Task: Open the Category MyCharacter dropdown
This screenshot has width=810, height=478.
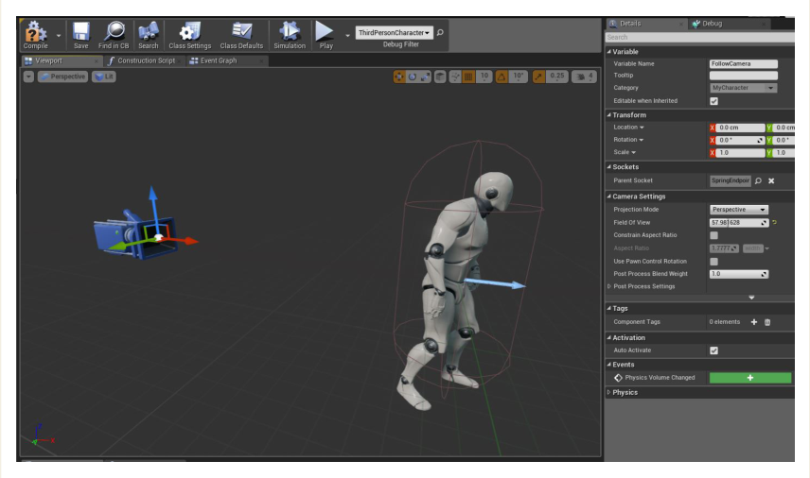Action: [x=744, y=88]
